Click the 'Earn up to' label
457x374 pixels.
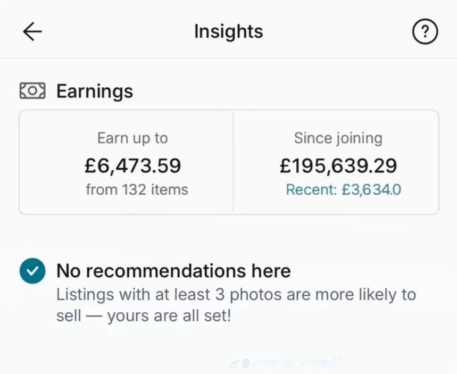tap(132, 138)
